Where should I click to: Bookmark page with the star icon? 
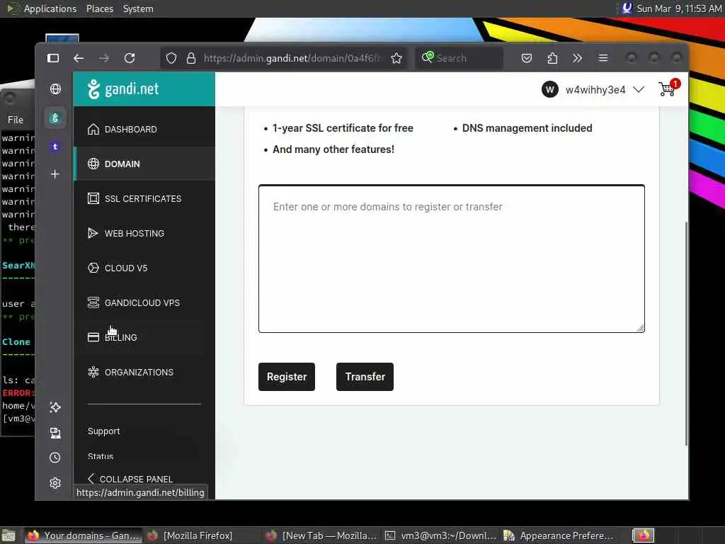pos(396,58)
